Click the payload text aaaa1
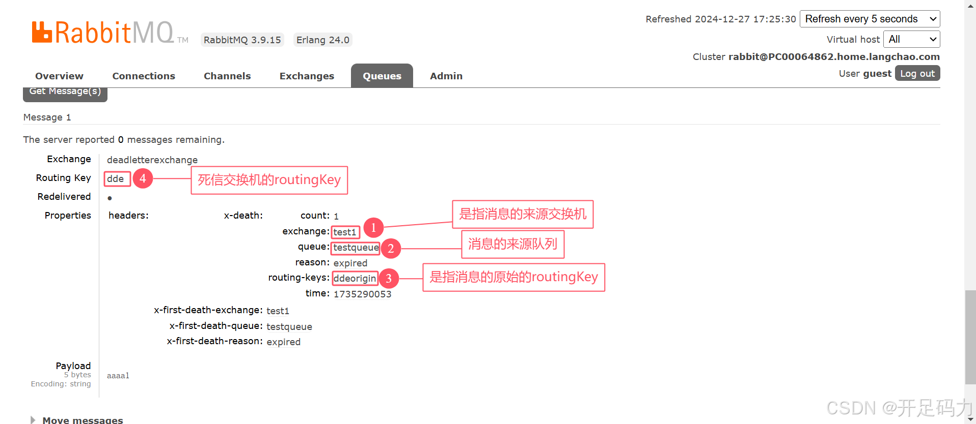This screenshot has width=976, height=424. coord(118,376)
